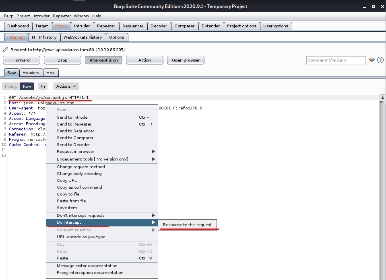Switch to the Intruder tab

tap(82, 26)
